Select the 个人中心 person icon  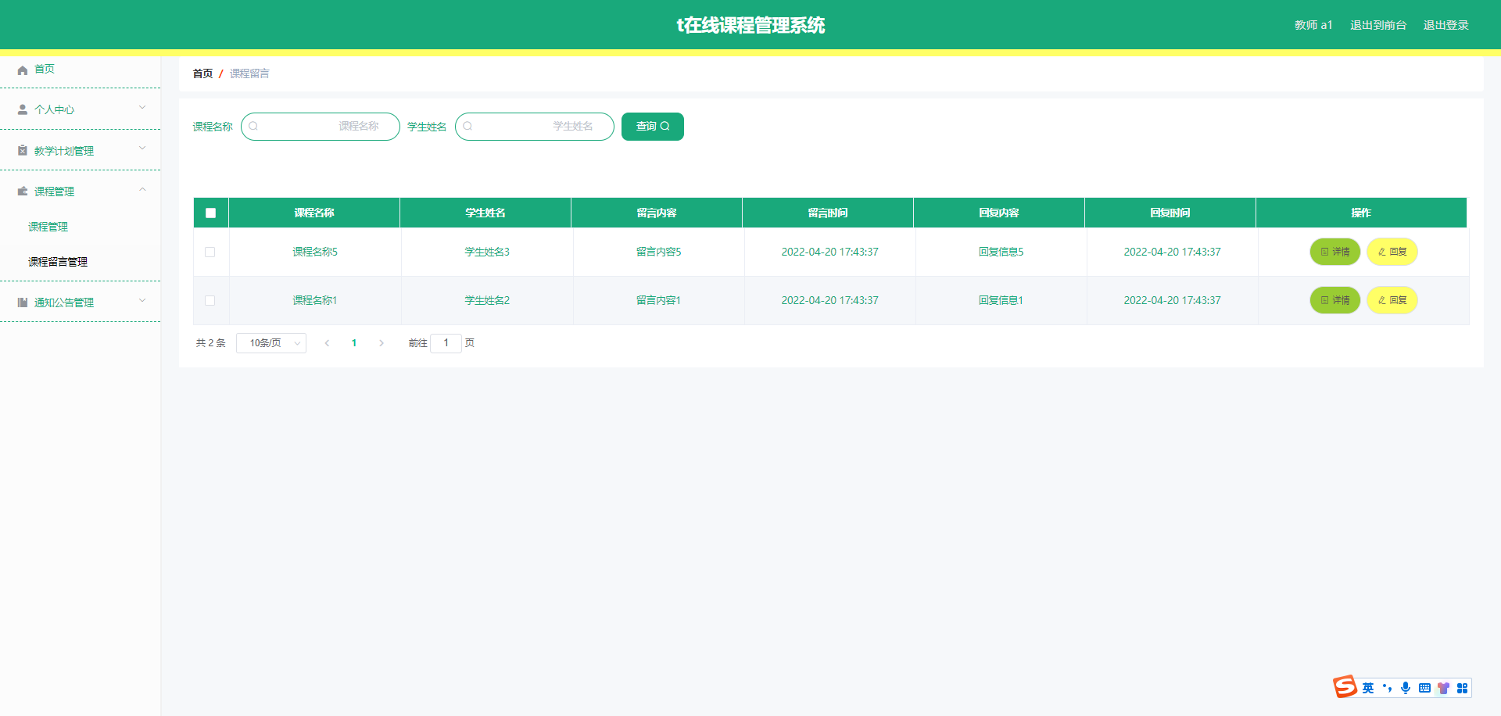click(x=22, y=109)
